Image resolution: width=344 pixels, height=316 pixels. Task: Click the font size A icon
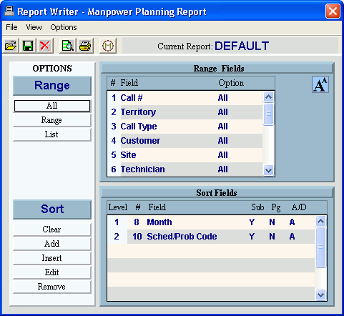click(320, 84)
